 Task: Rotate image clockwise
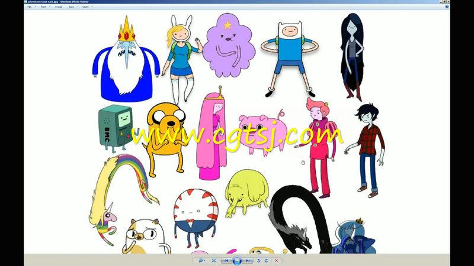pos(266,260)
